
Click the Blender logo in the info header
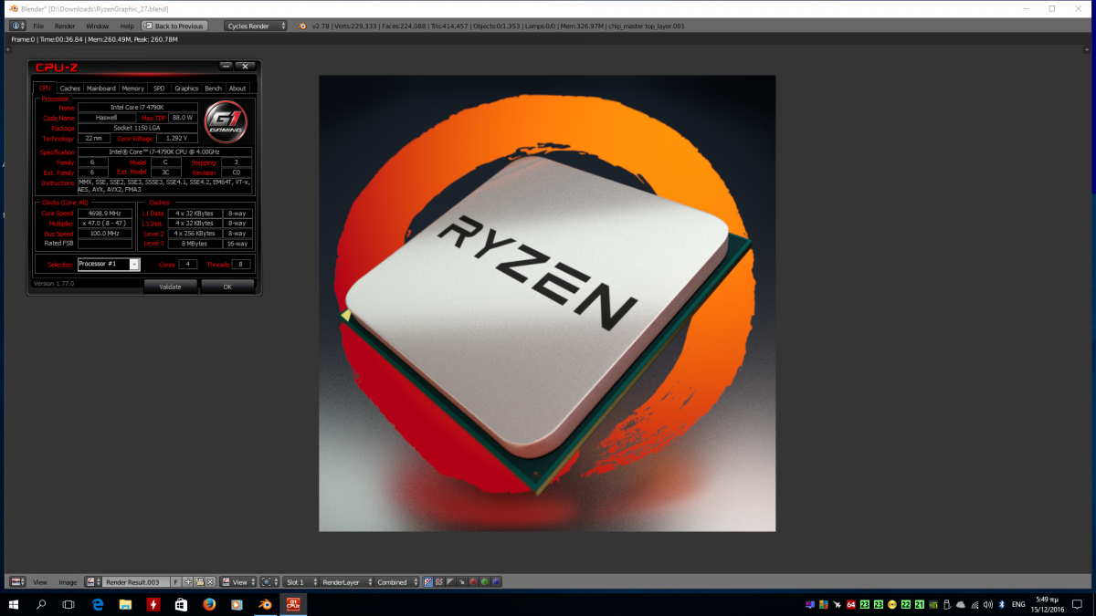[x=302, y=26]
